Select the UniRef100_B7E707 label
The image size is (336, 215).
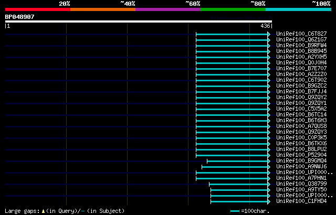tap(301, 68)
